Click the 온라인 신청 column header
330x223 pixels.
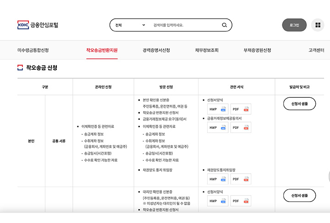point(103,87)
